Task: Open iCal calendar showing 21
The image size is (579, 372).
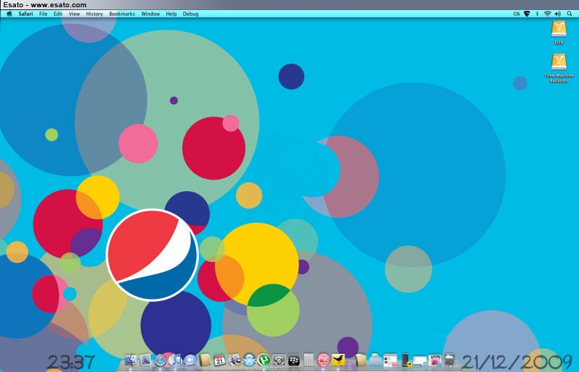Action: pyautogui.click(x=220, y=360)
